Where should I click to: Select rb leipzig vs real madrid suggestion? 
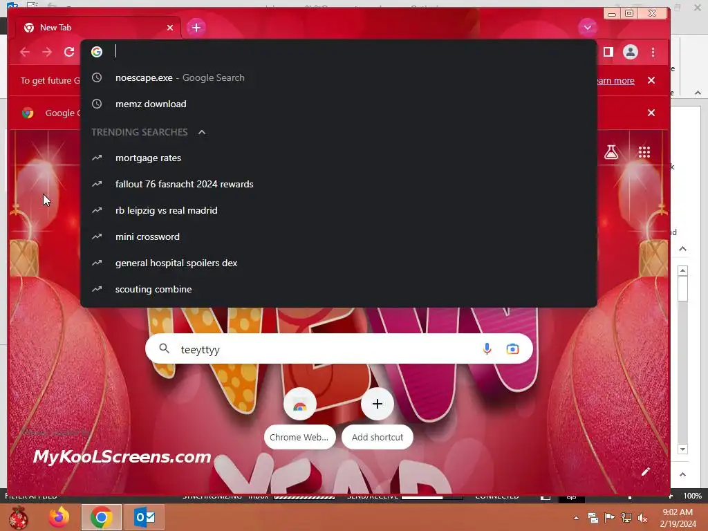339,210
